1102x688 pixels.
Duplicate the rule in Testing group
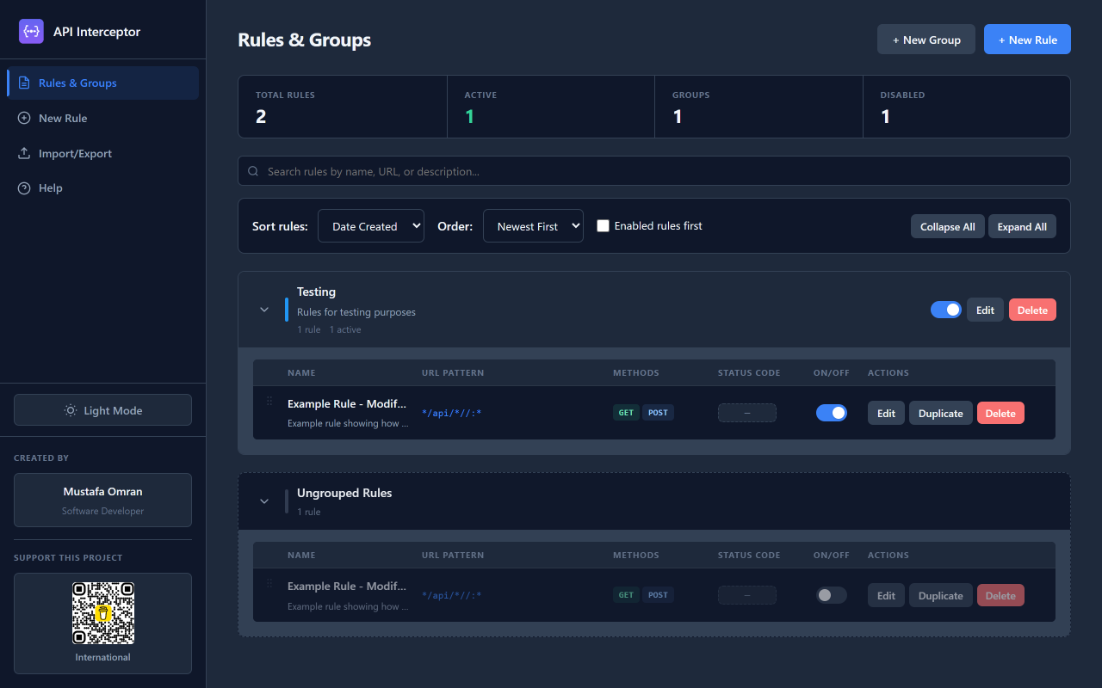940,413
